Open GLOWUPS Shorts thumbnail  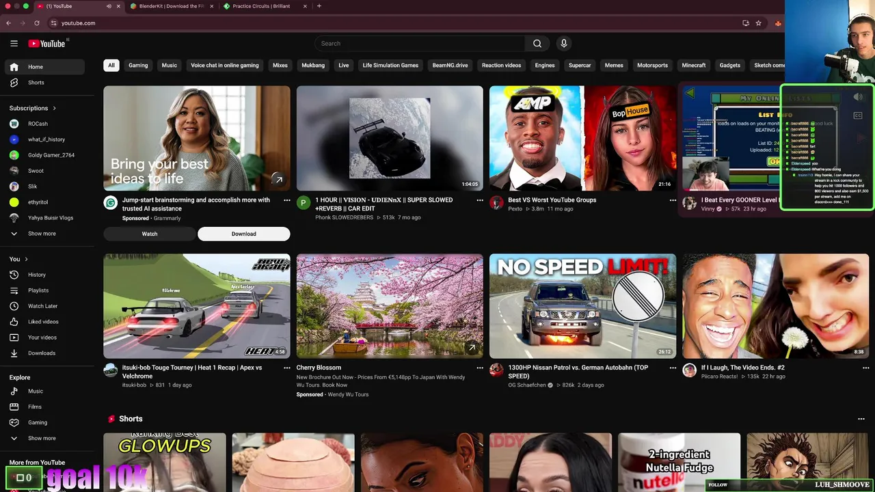pyautogui.click(x=165, y=462)
